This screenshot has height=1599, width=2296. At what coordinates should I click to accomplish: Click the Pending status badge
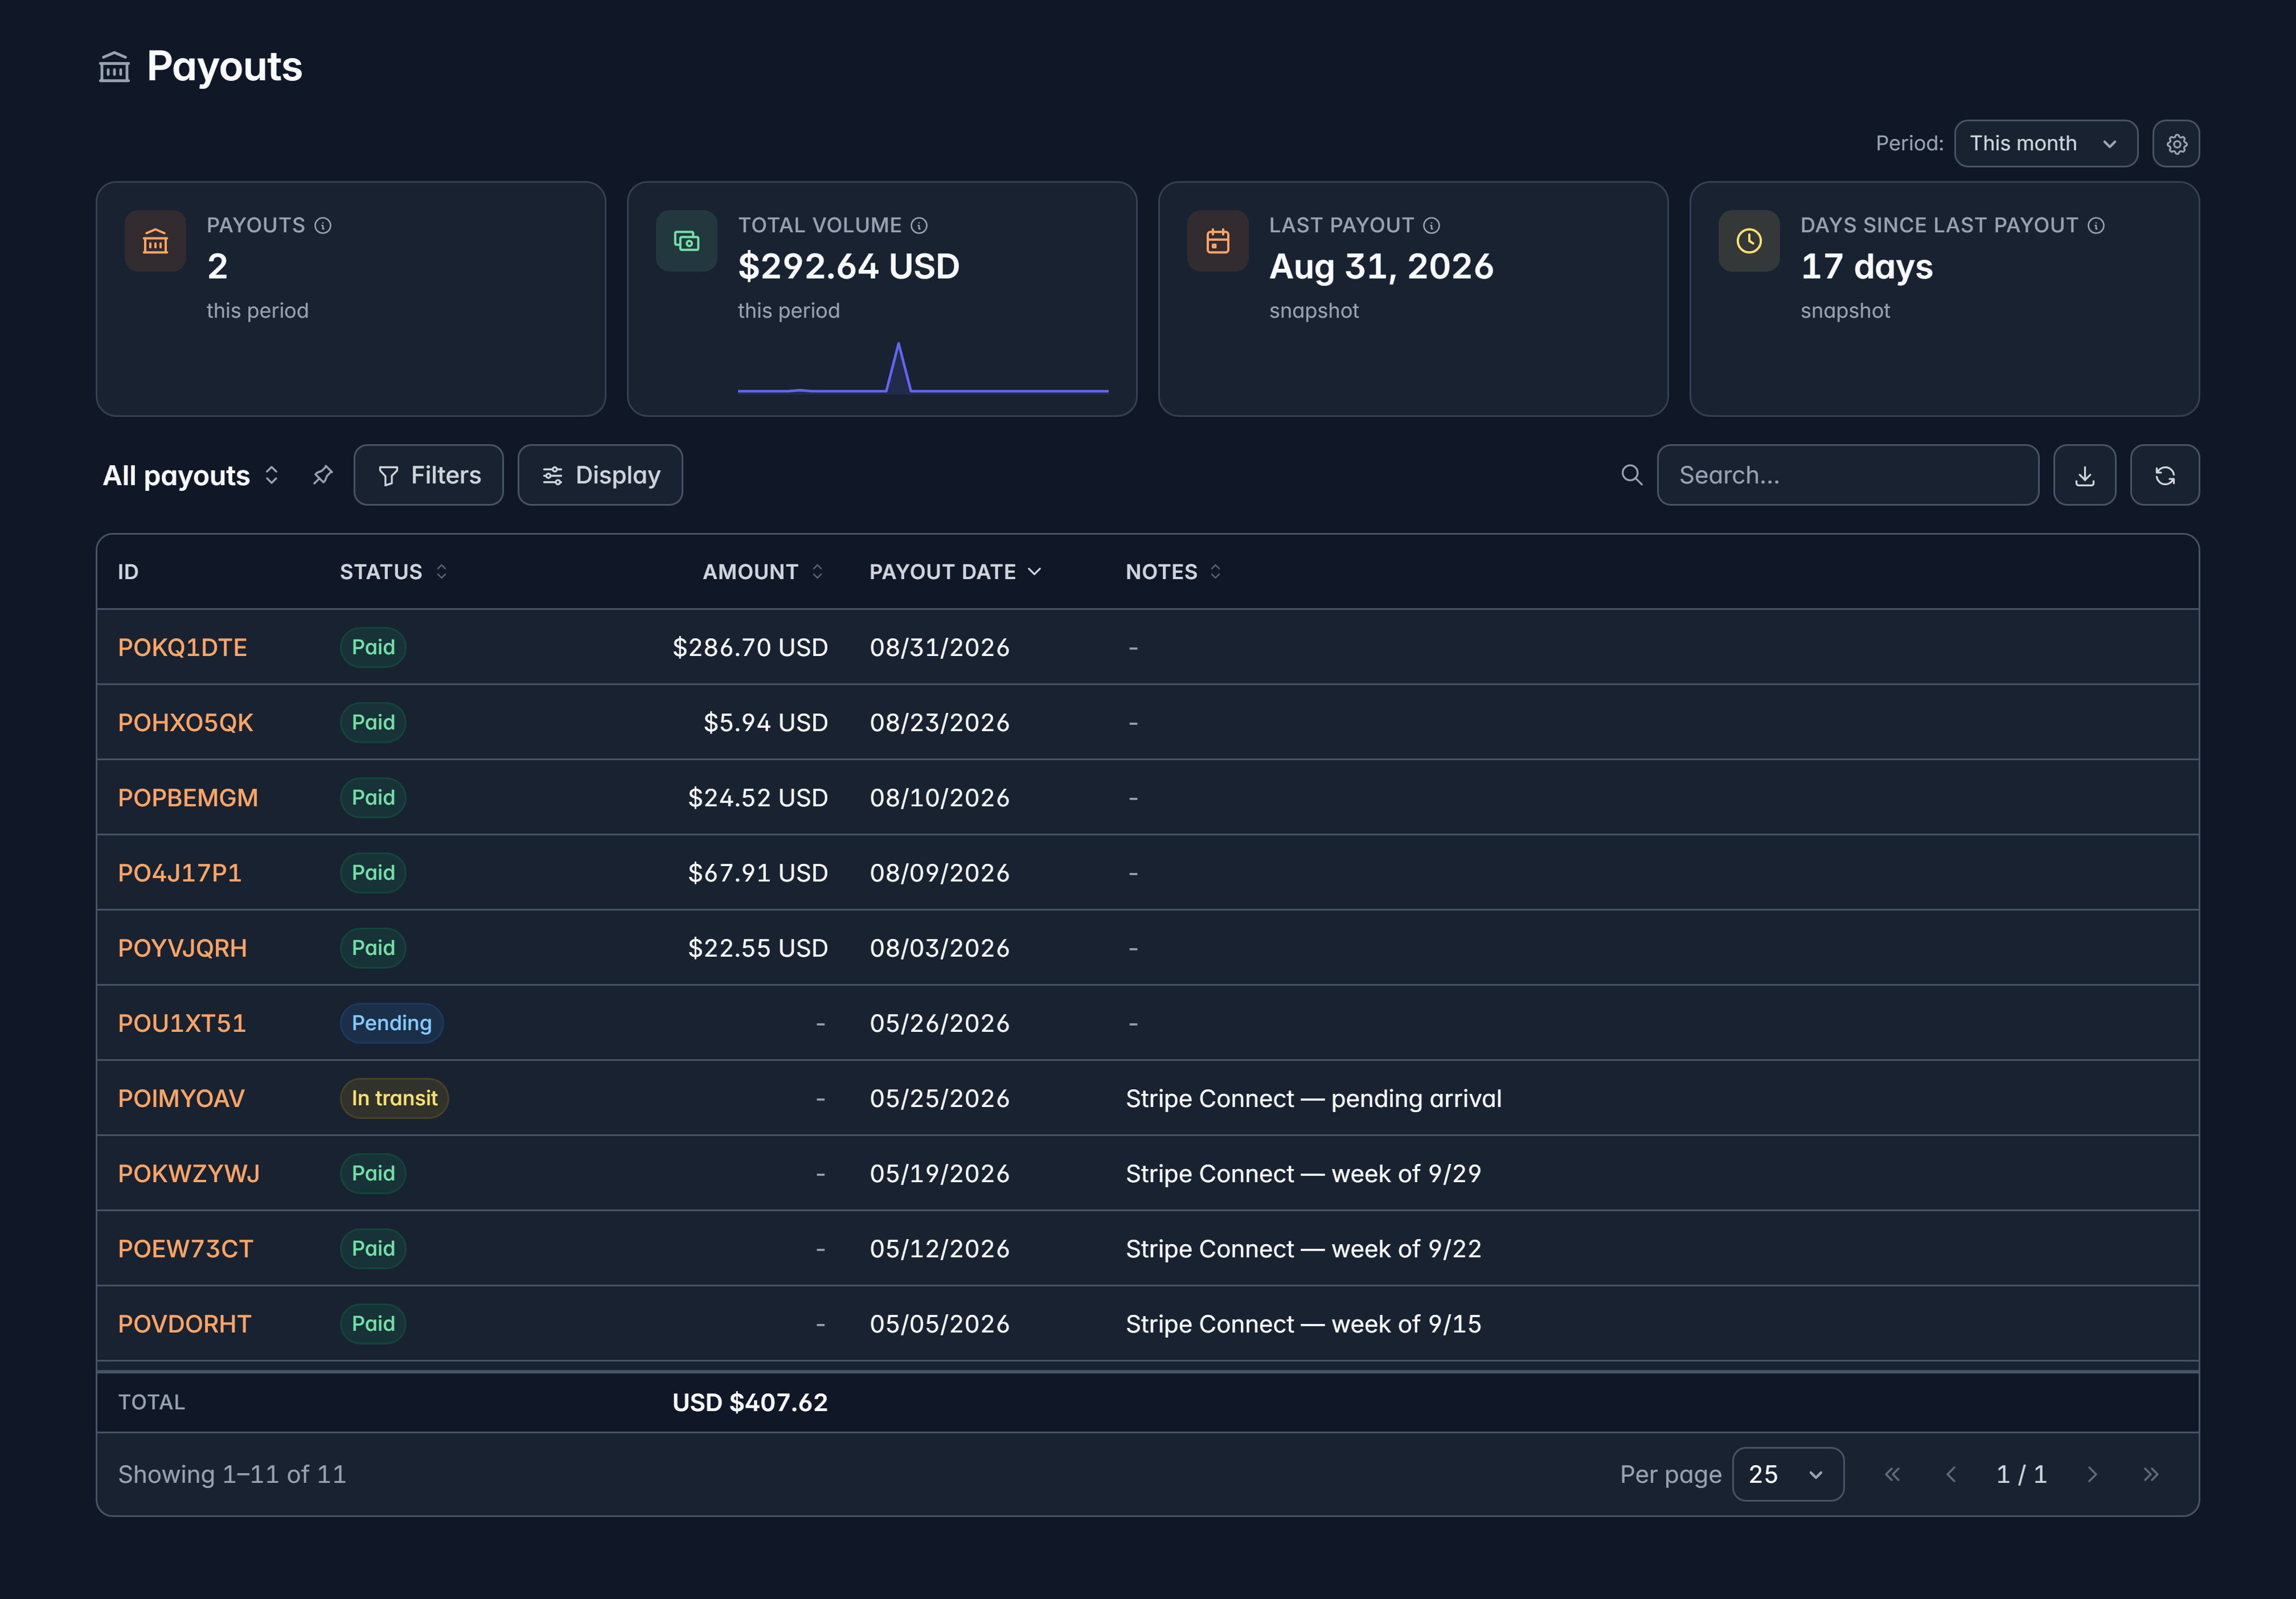391,1023
